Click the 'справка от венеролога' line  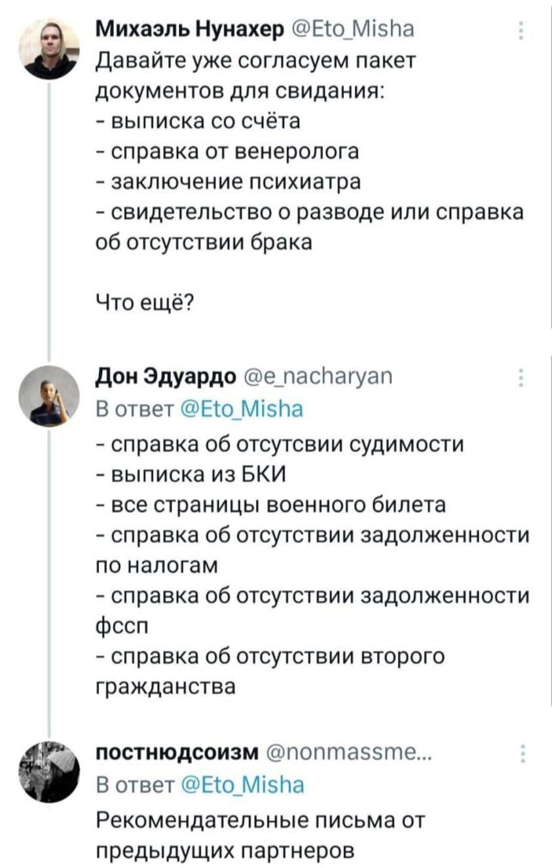tap(227, 151)
